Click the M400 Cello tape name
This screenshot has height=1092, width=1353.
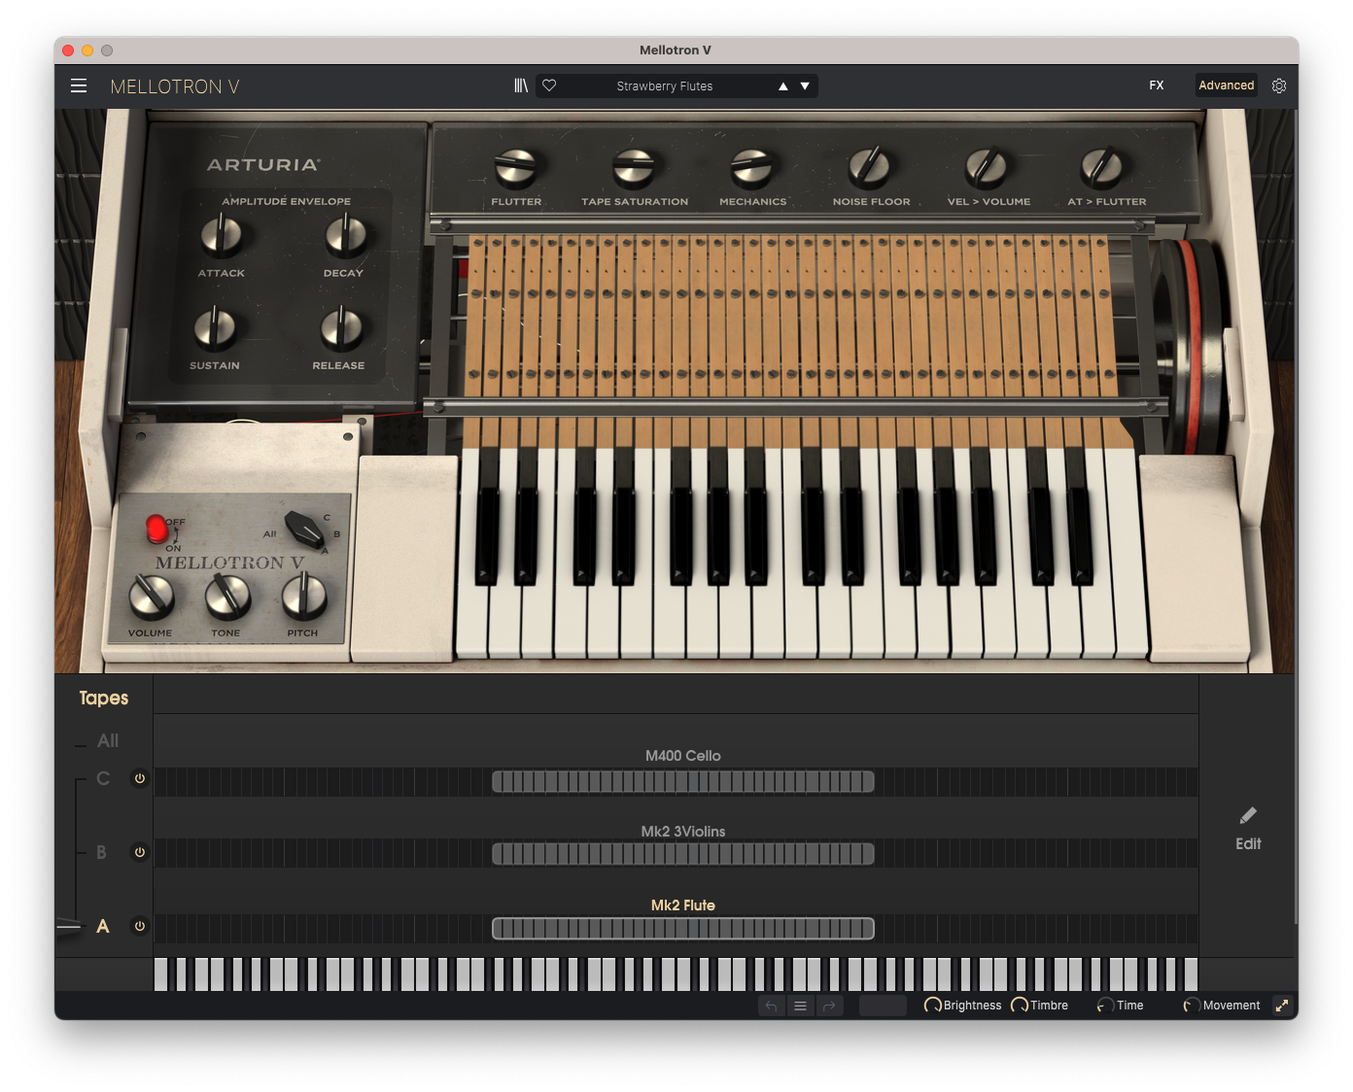click(x=683, y=756)
